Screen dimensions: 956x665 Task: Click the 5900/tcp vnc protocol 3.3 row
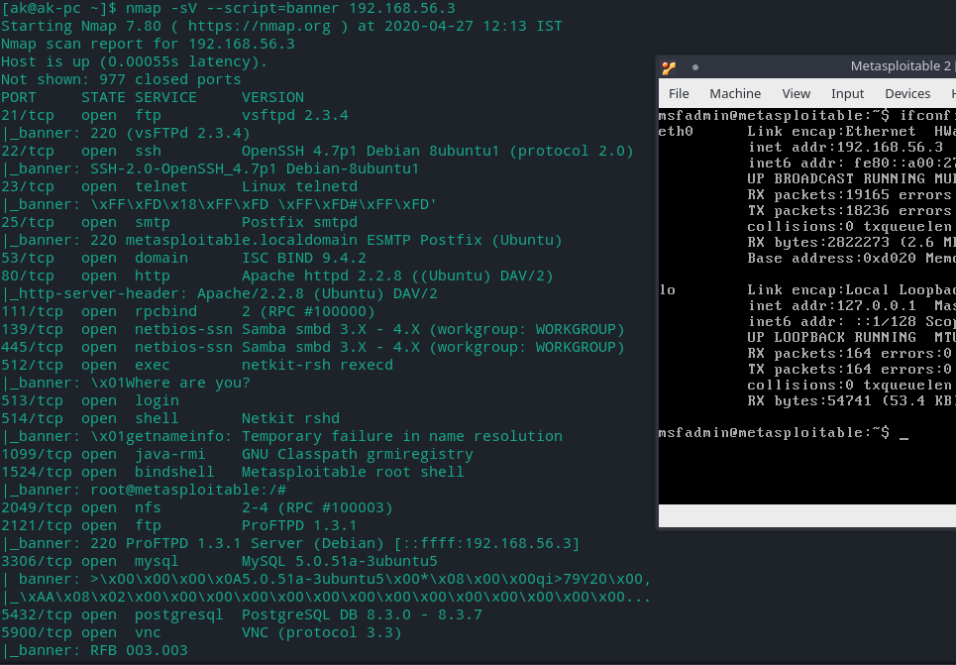pos(201,632)
